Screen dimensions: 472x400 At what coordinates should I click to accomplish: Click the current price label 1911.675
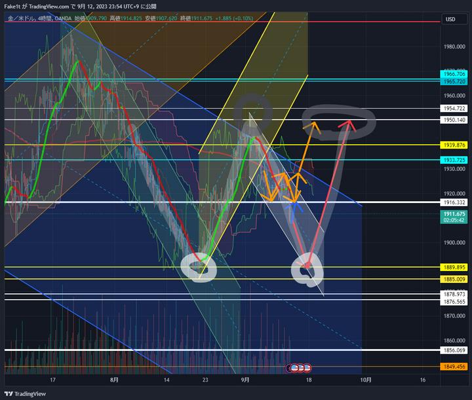[454, 213]
